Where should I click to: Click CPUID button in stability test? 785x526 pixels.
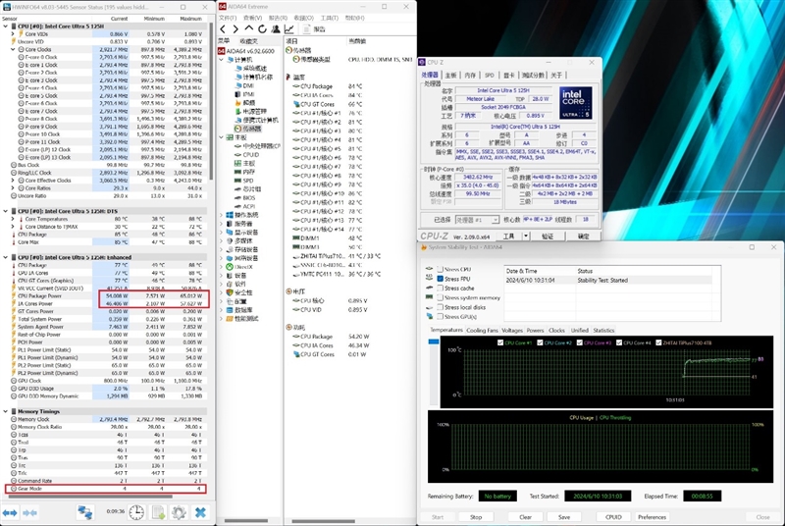point(614,517)
